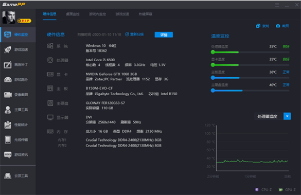The height and width of the screenshot is (195, 301).
Task: Click the 版本号 18362 text
Action: (x=96, y=50)
